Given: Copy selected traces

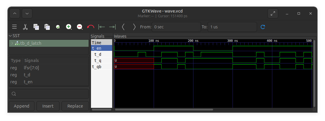Looking at the screenshot, I should tap(36, 27).
